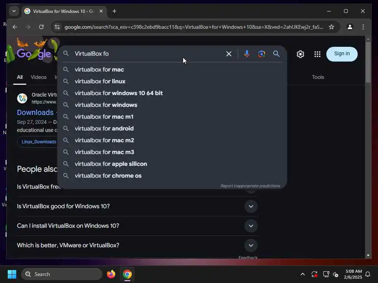The image size is (378, 283).
Task: Click the Sign in button
Action: click(341, 54)
